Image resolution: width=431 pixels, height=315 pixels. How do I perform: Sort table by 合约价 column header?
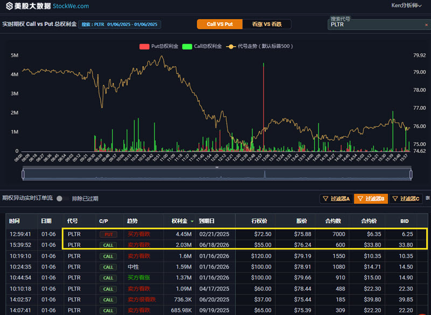click(369, 221)
